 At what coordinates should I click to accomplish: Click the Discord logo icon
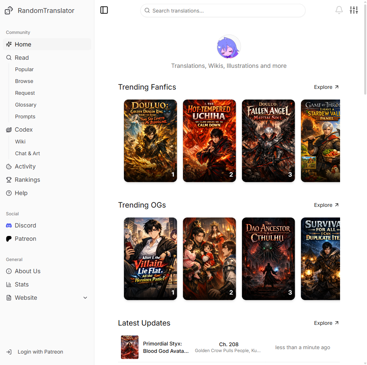[x=9, y=226]
